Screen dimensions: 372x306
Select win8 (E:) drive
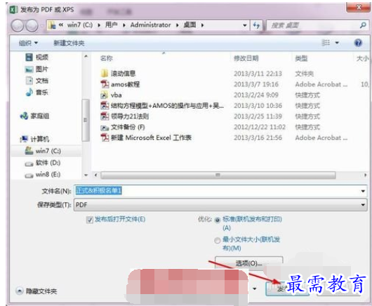point(43,174)
